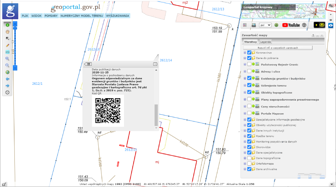This screenshot has height=187, width=336.
Task: Expand the Dane archiwalne group
Action: (245, 169)
